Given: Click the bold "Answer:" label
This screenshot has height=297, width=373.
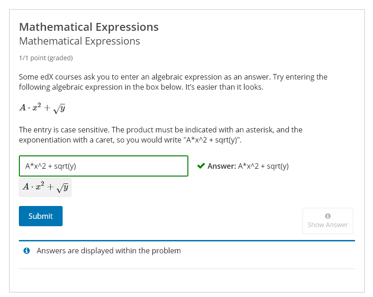Looking at the screenshot, I should [x=221, y=166].
